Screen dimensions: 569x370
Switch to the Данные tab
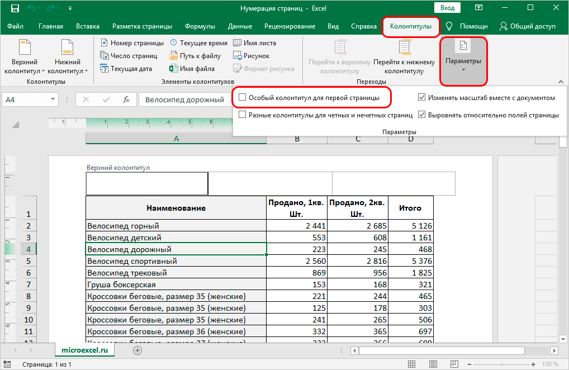[x=240, y=26]
